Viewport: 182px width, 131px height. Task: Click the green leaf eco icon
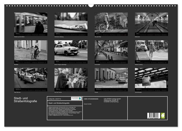pos(163,116)
